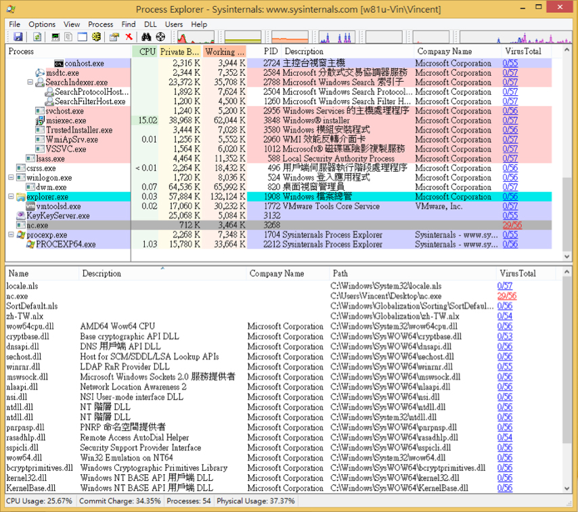Click the binoculars Find Handle or DLL icon
578x512 pixels.
(x=146, y=37)
